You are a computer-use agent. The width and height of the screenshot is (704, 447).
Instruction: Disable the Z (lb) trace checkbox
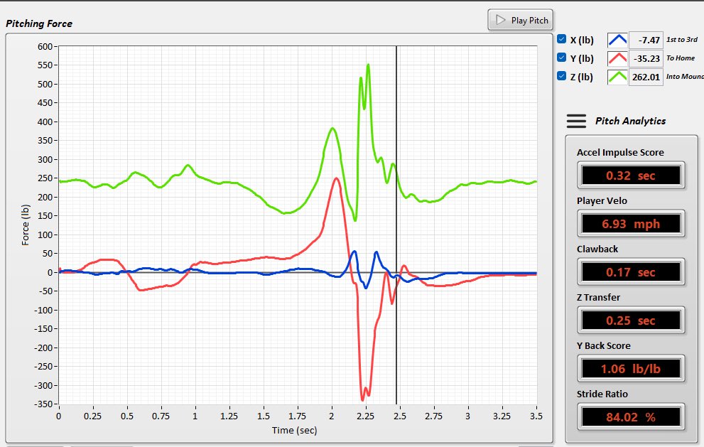pos(561,76)
